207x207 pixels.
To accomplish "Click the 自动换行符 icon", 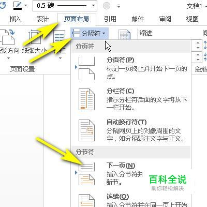I will click(x=86, y=130).
